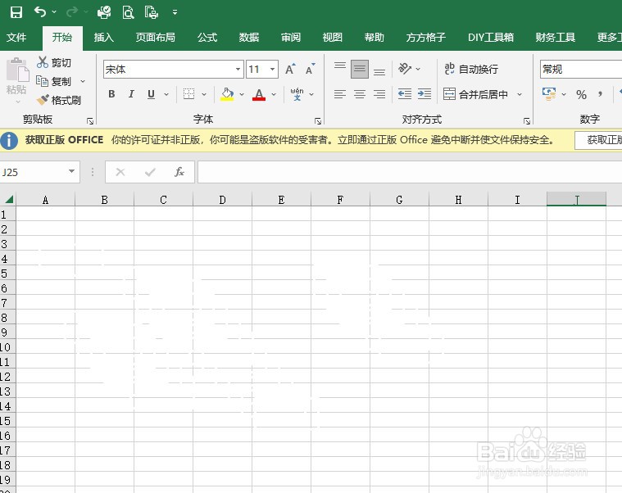Increase font size with the large A icon
The width and height of the screenshot is (622, 493).
pyautogui.click(x=290, y=69)
